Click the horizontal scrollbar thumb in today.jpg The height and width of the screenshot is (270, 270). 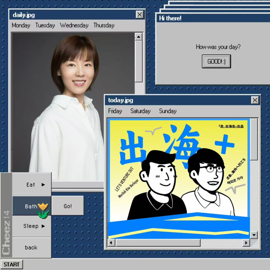pos(158,243)
